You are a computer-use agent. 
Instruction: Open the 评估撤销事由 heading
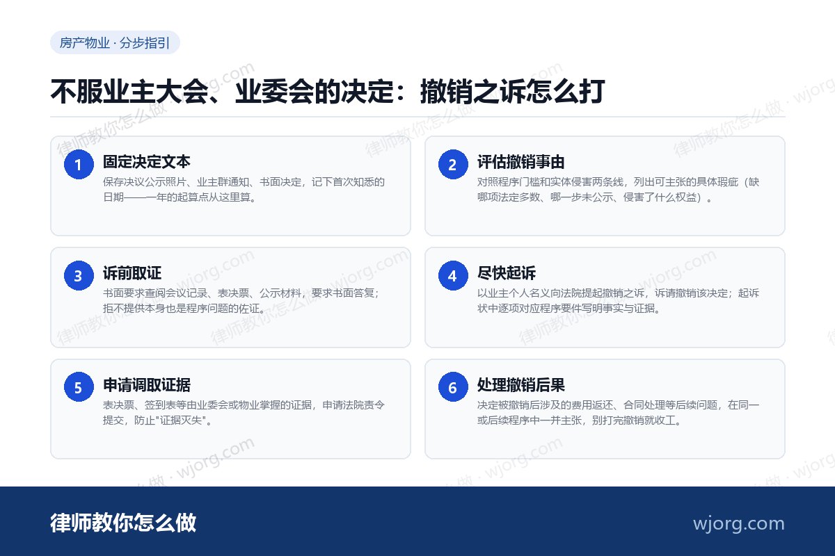(x=521, y=162)
